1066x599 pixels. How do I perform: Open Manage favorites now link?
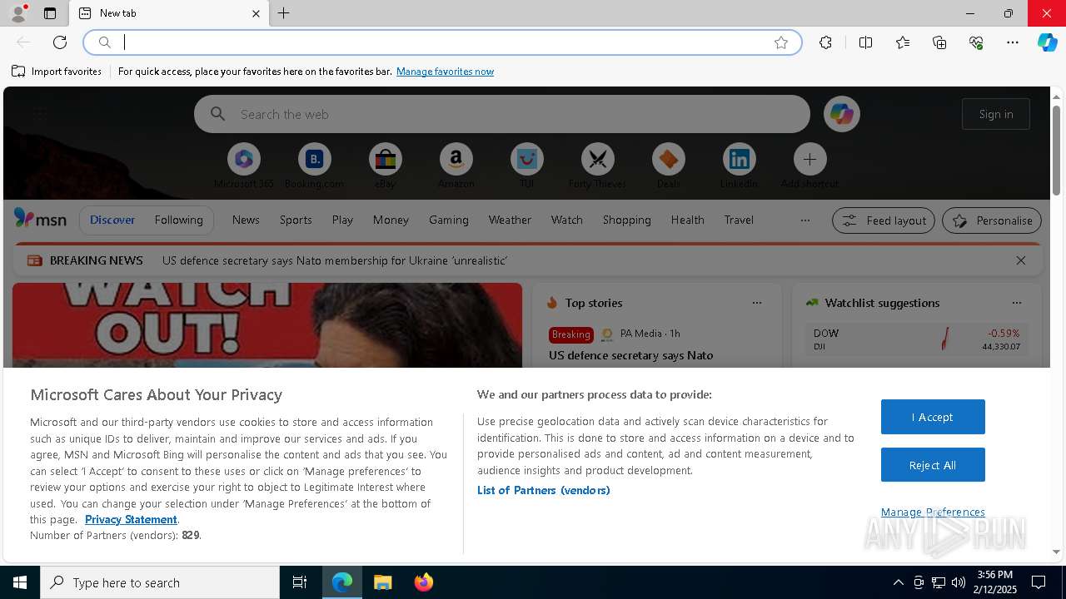(x=445, y=72)
